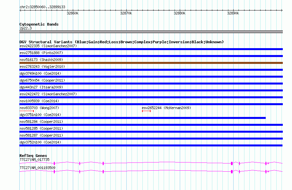Click the TTC27|NM_001193509 transcript label
This screenshot has width=292, height=190.
38,168
